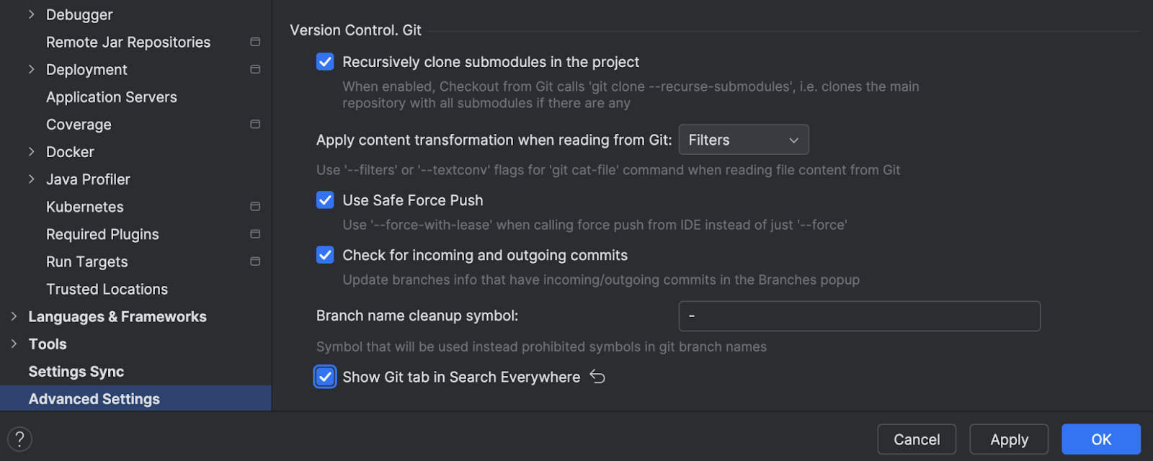Click the Apply button
This screenshot has height=461, width=1153.
coord(1009,439)
